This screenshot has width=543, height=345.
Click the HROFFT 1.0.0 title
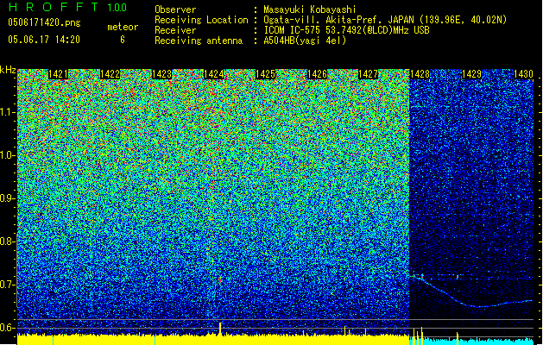[x=68, y=7]
